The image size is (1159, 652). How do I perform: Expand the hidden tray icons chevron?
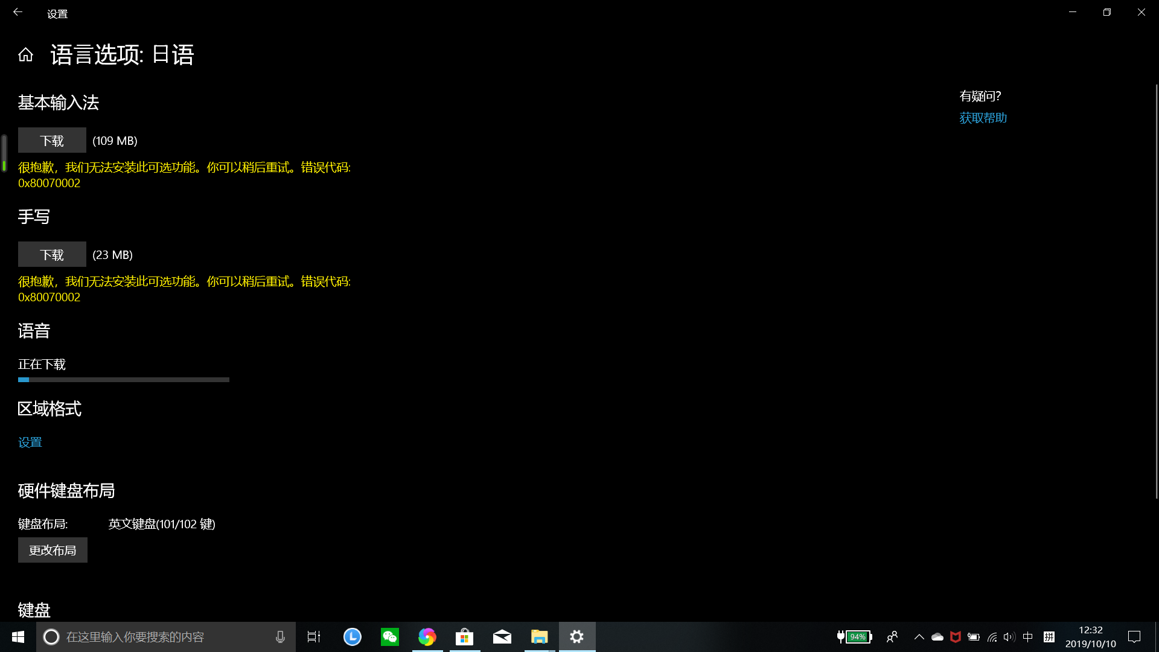coord(919,637)
